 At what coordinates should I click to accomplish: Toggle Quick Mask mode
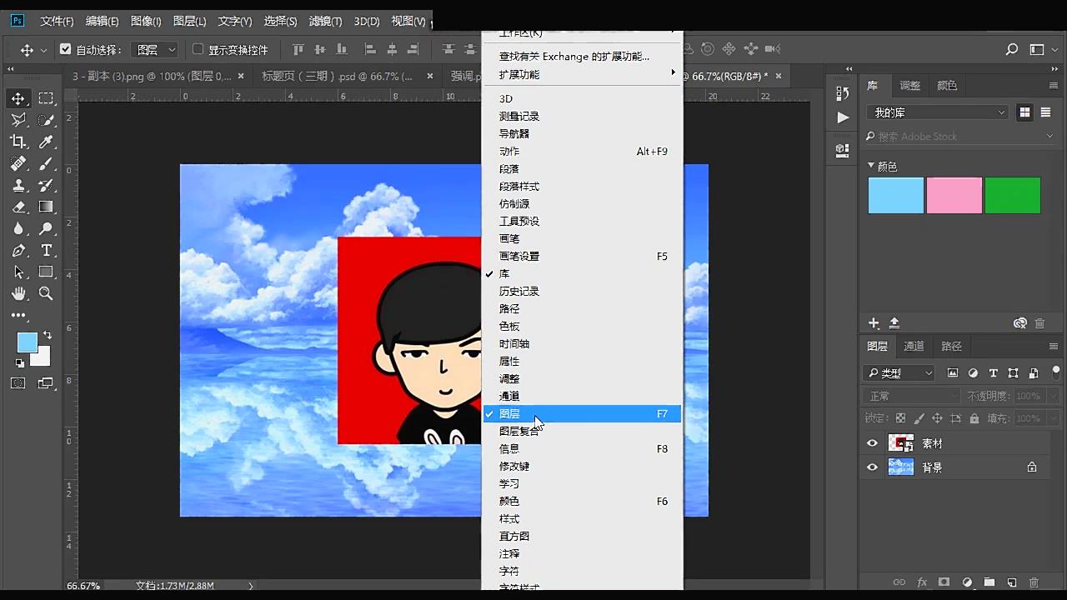18,383
